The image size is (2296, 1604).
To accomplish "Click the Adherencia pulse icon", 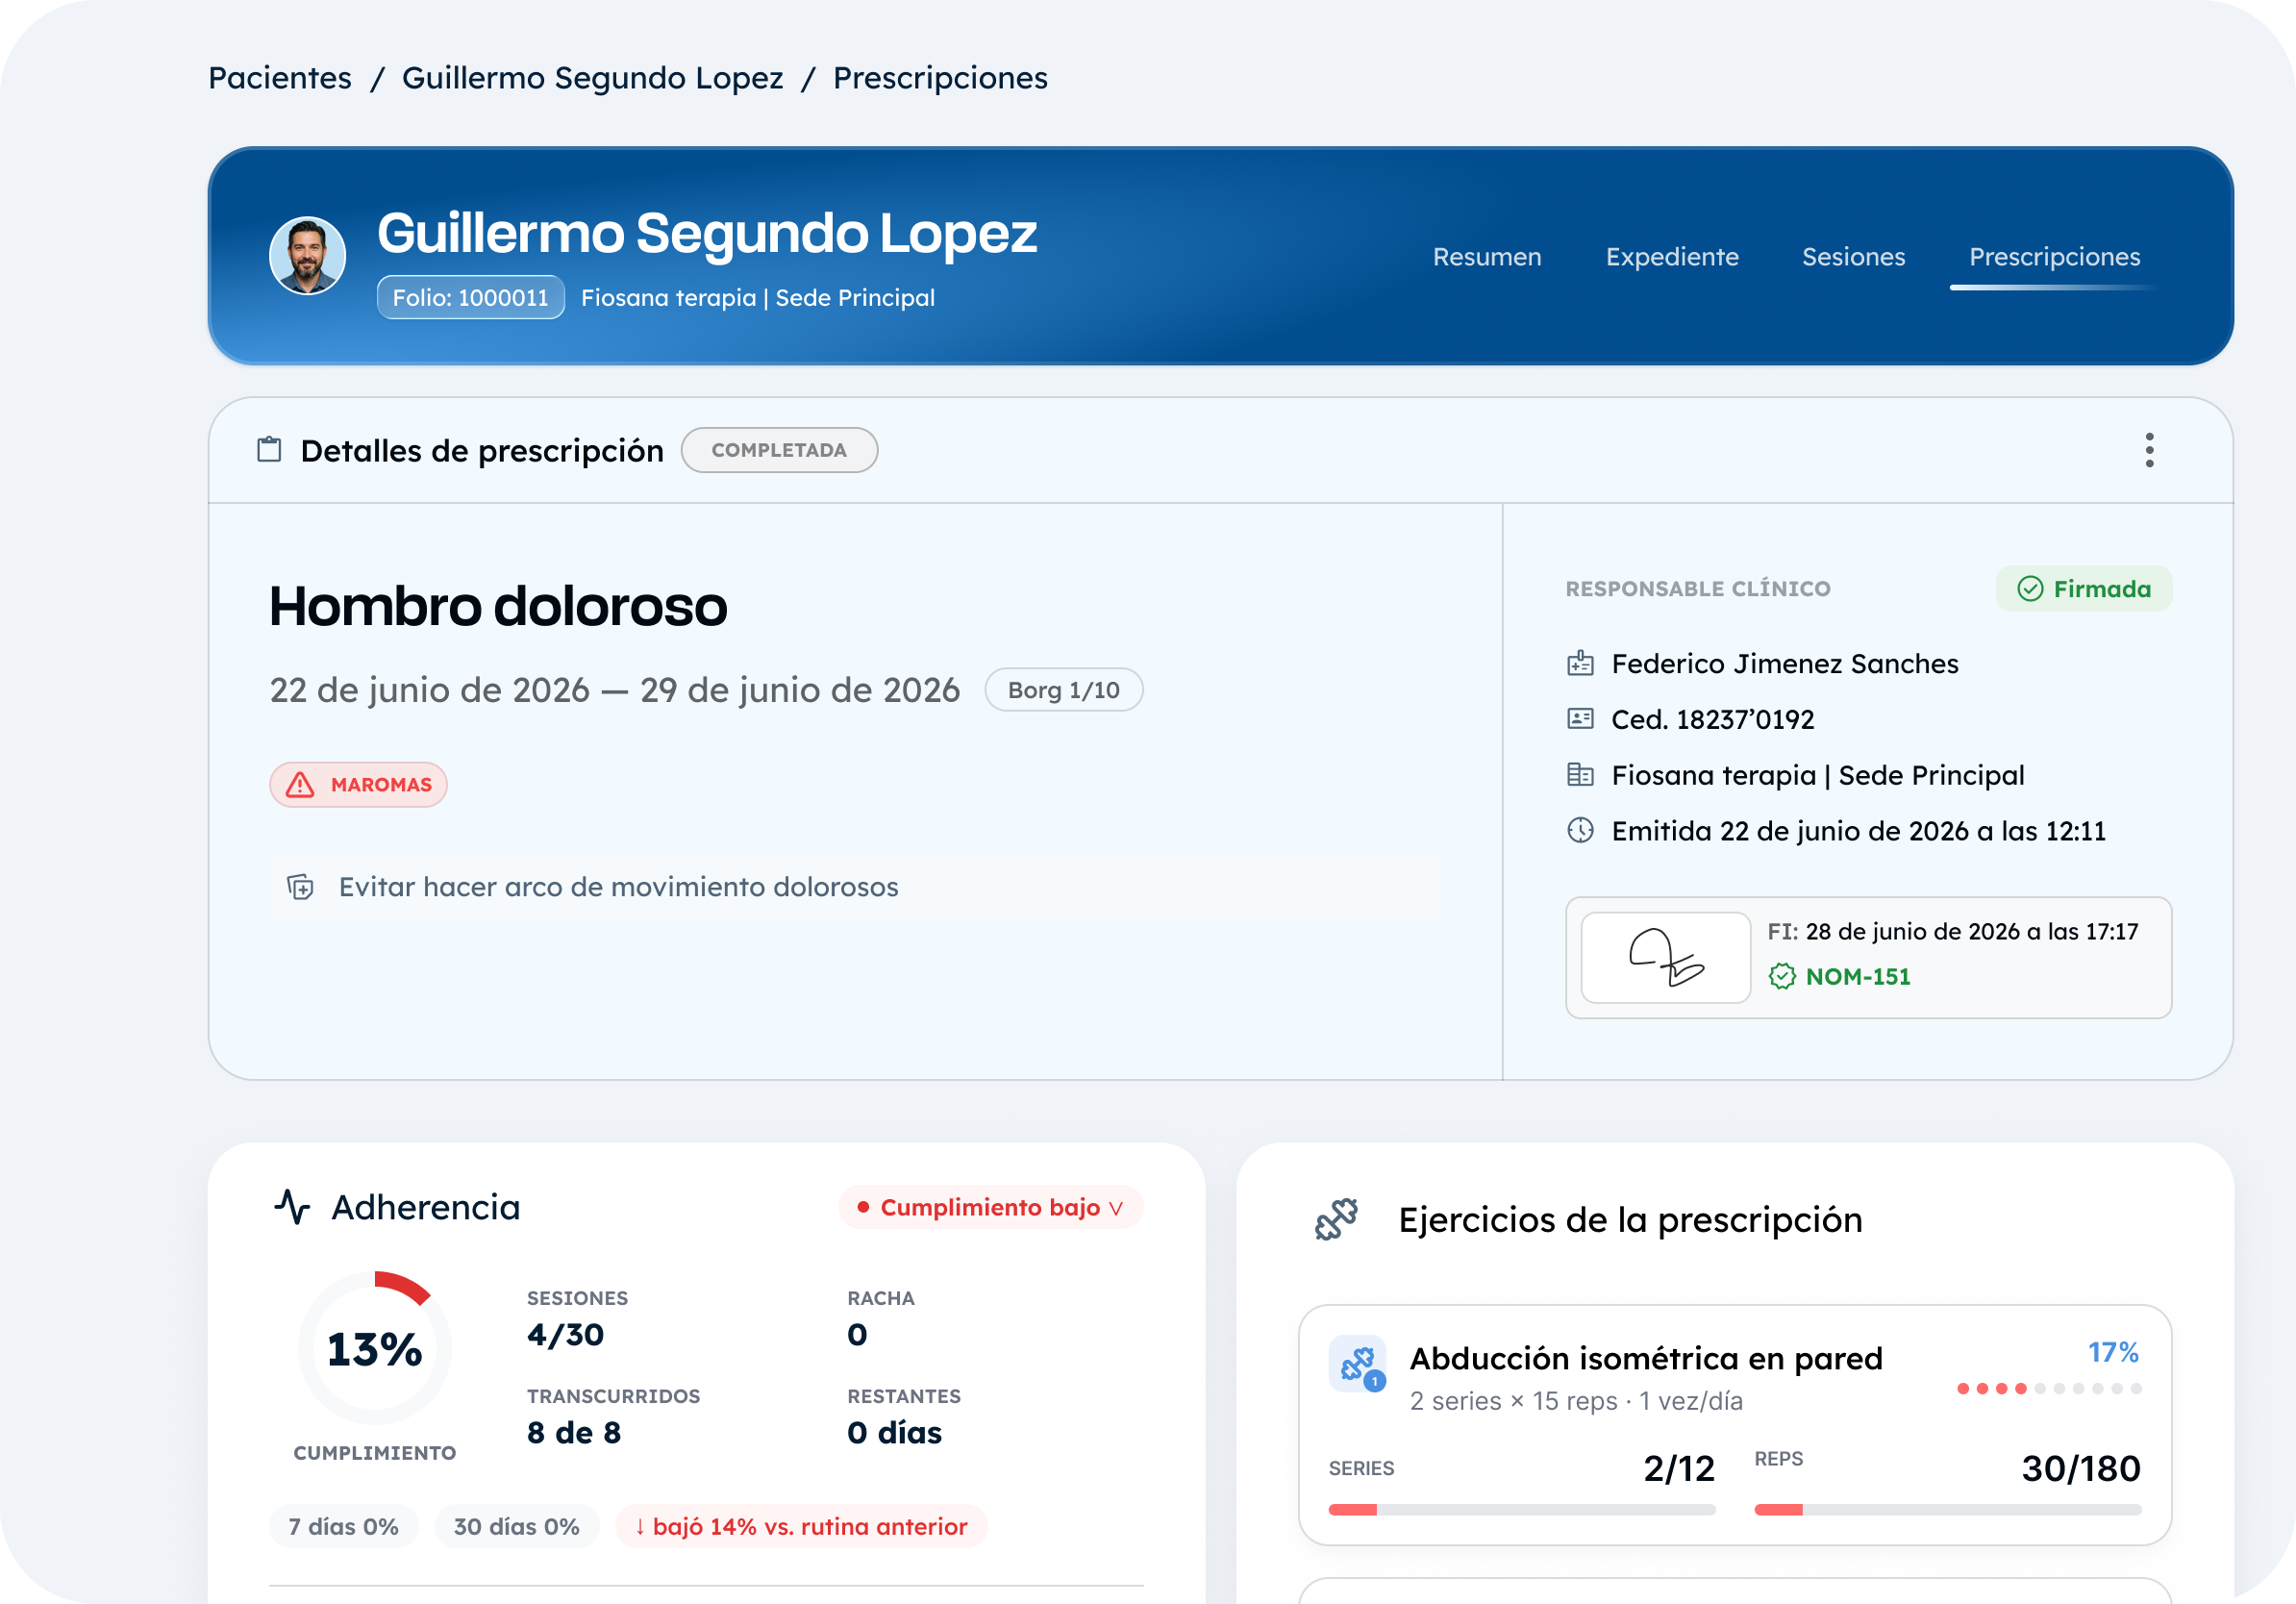I will tap(292, 1207).
